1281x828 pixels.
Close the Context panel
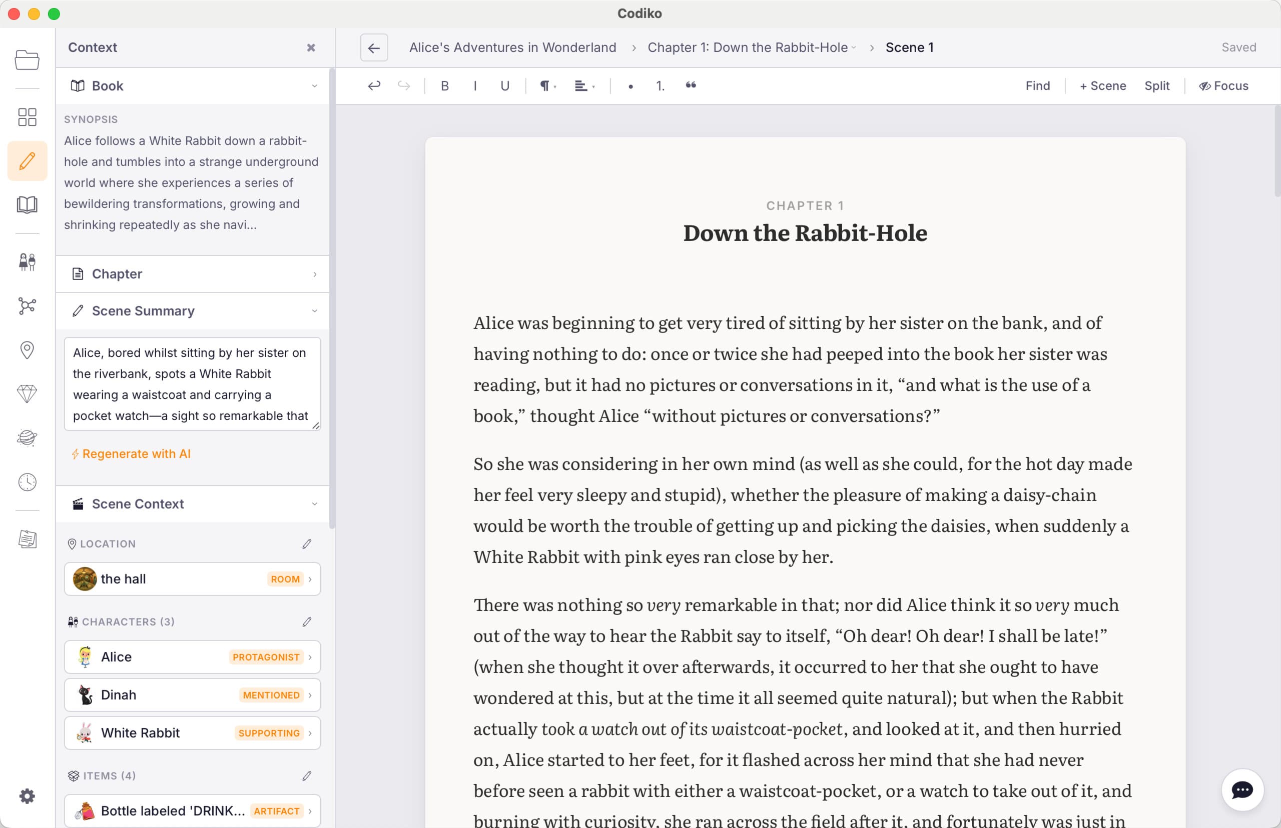(x=311, y=47)
